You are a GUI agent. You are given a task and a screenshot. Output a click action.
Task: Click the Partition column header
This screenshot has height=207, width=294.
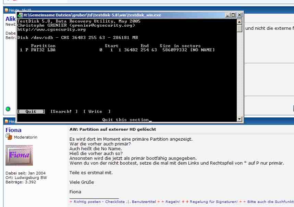[43, 46]
